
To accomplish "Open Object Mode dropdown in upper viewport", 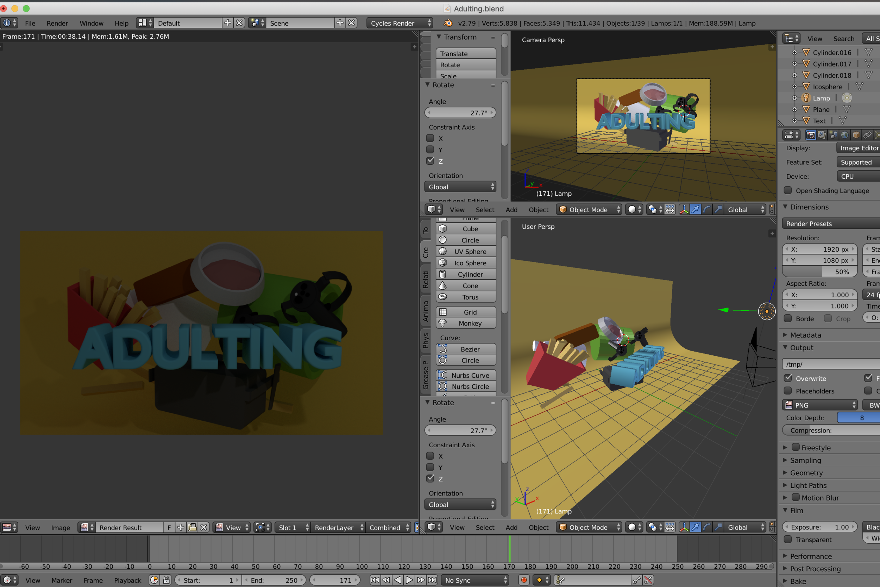I will 589,210.
